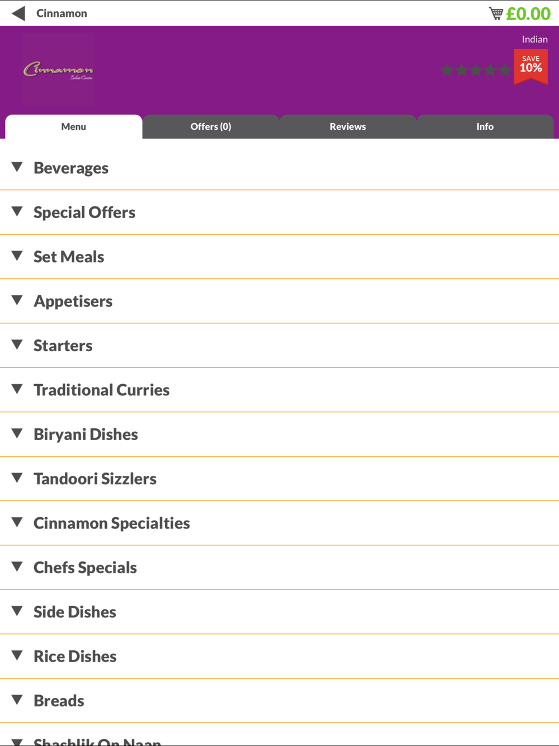Select the Appetisers category label
The height and width of the screenshot is (746, 559).
click(73, 301)
